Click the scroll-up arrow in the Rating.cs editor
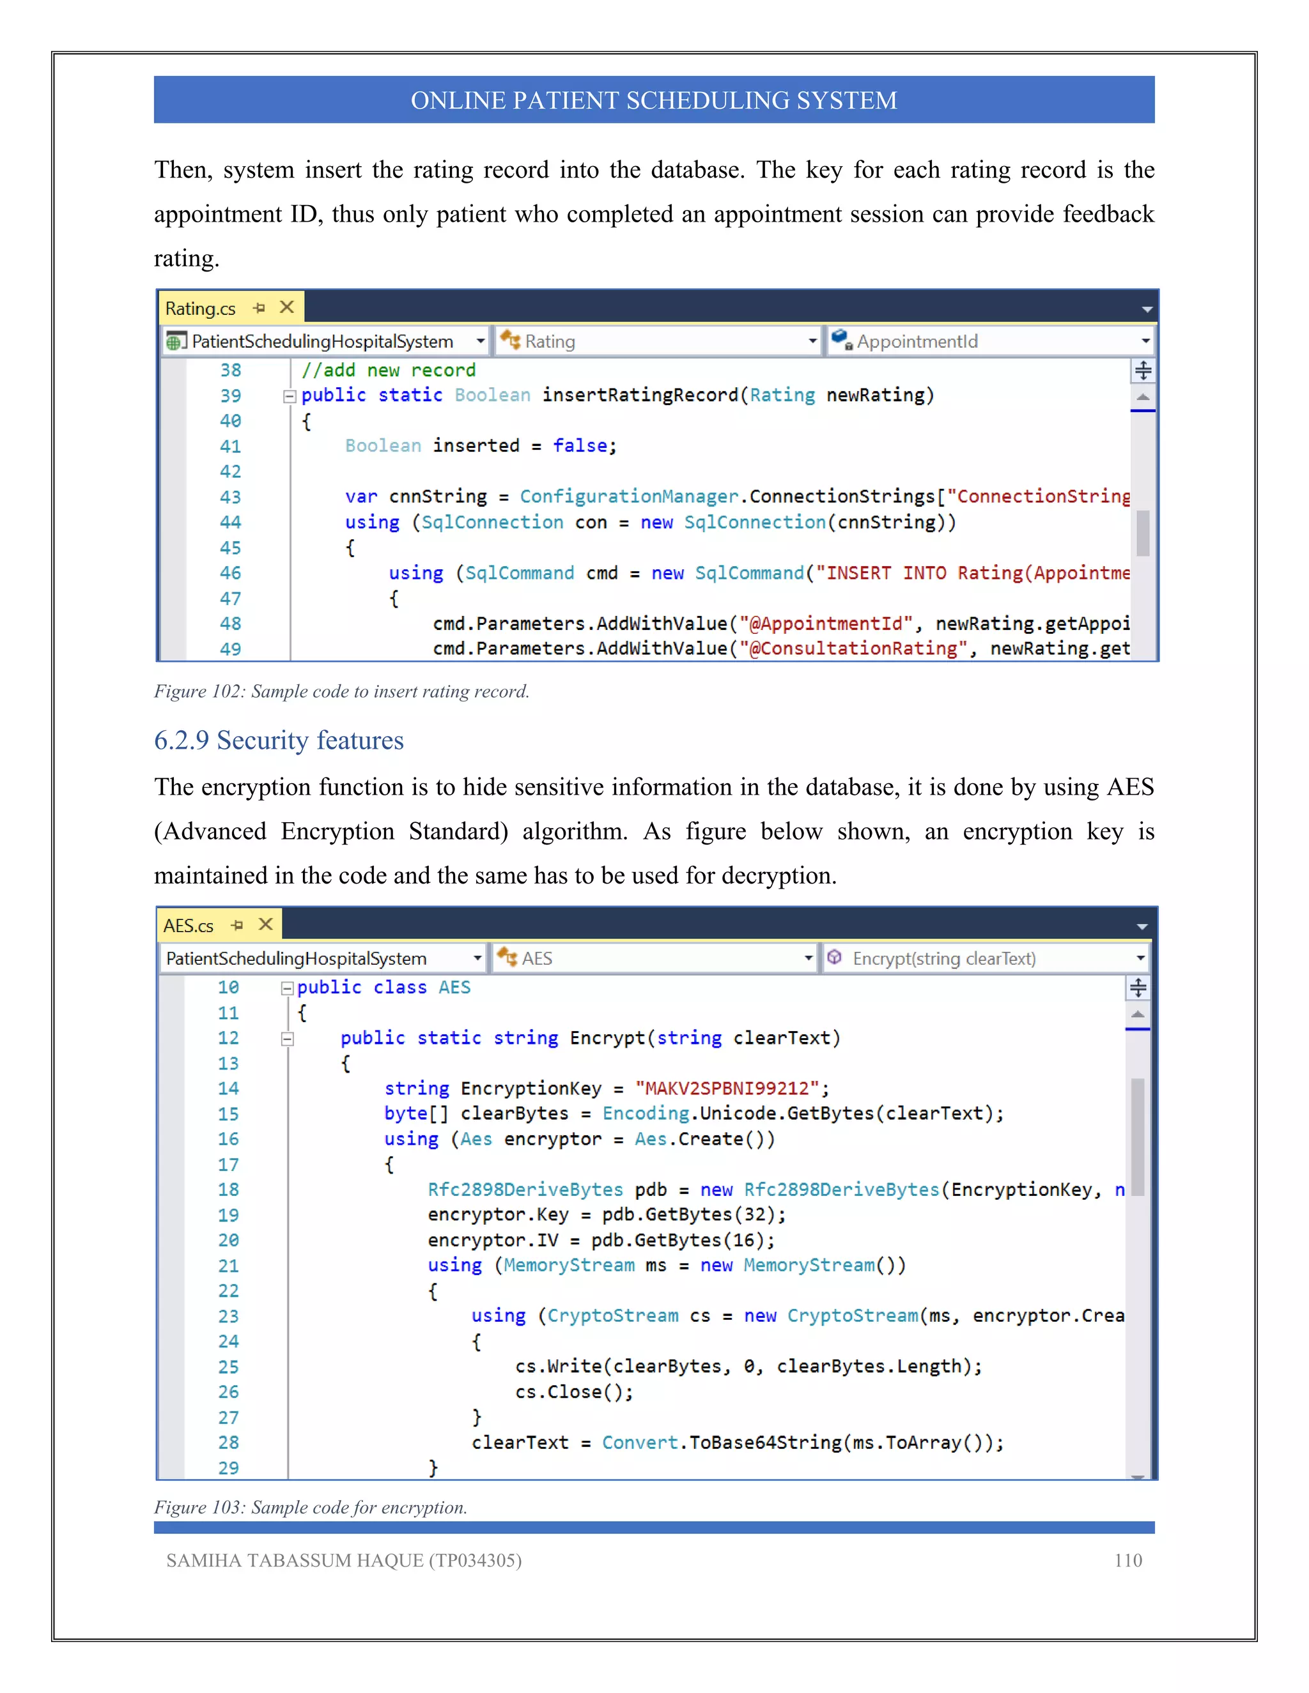This screenshot has width=1309, height=1693. pos(1143,397)
